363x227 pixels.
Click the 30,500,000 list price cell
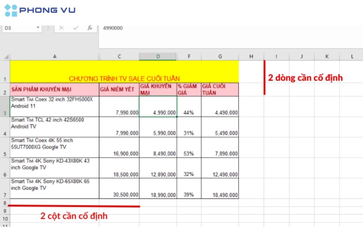(119, 188)
